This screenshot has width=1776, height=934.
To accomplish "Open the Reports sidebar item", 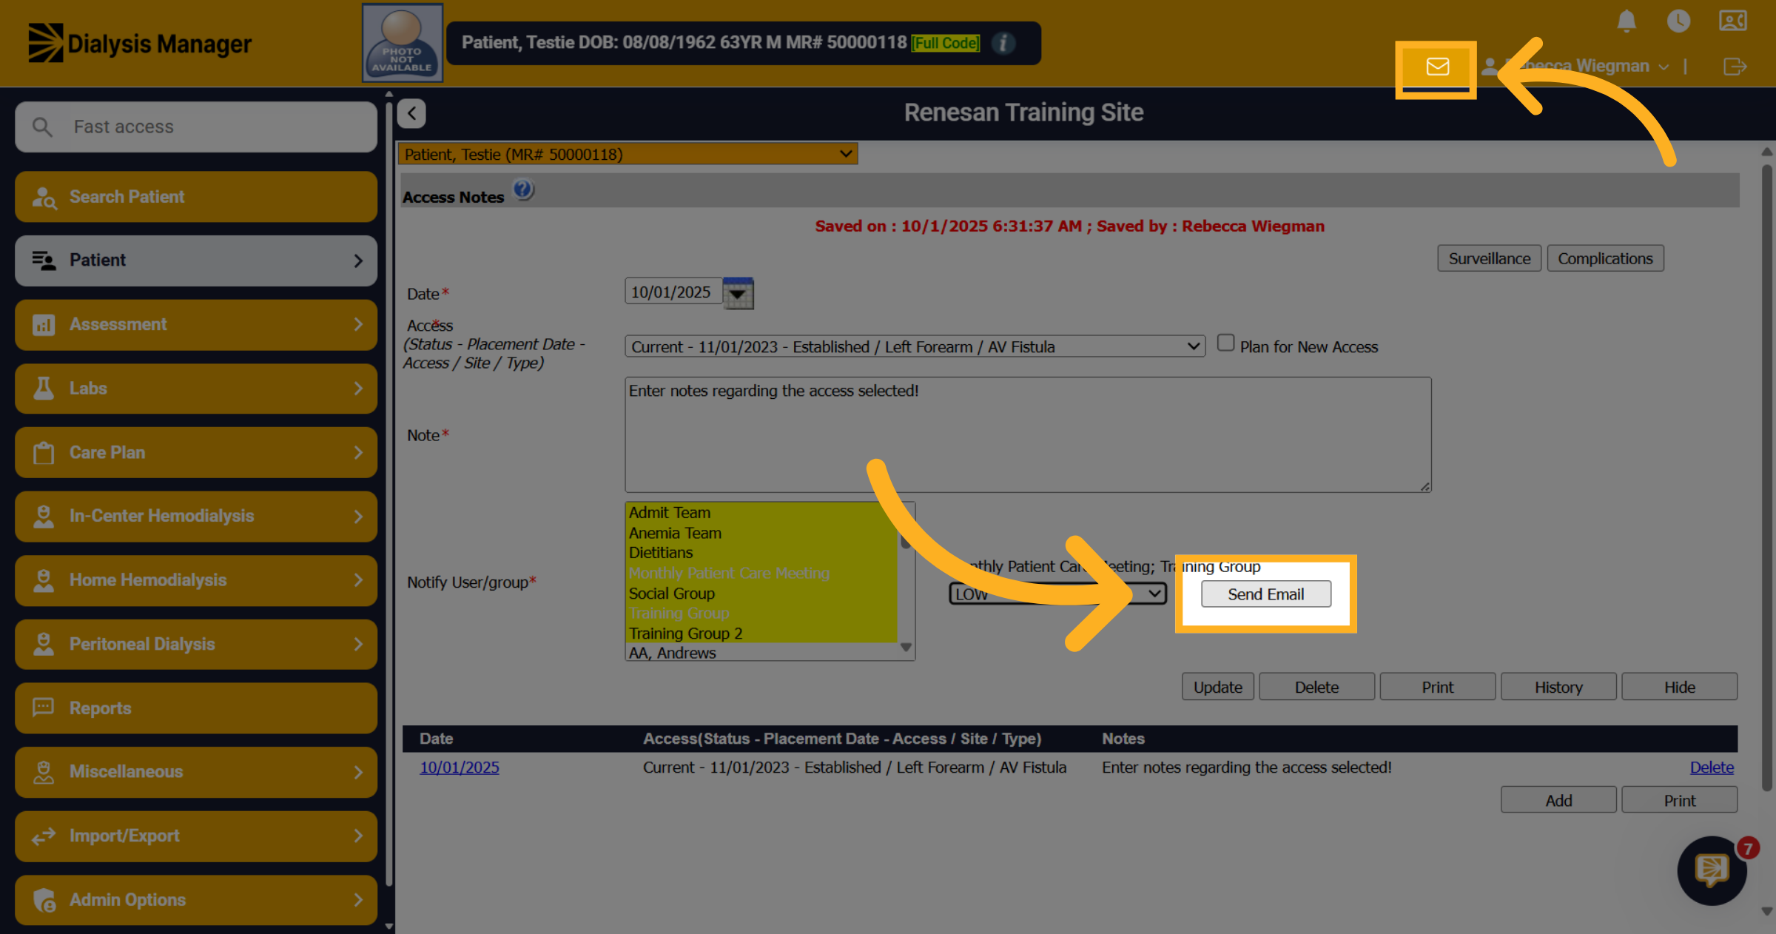I will tap(196, 708).
